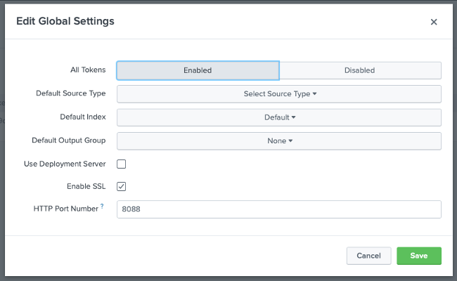Close the Edit Global Settings dialog

pyautogui.click(x=434, y=22)
